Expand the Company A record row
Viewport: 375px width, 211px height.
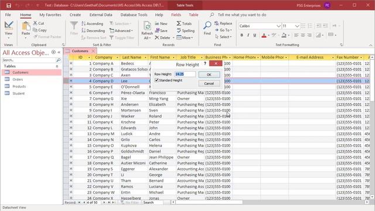pyautogui.click(x=71, y=63)
